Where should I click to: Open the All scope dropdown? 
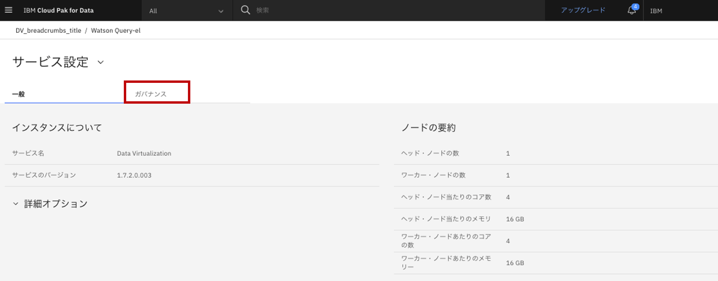coord(187,11)
